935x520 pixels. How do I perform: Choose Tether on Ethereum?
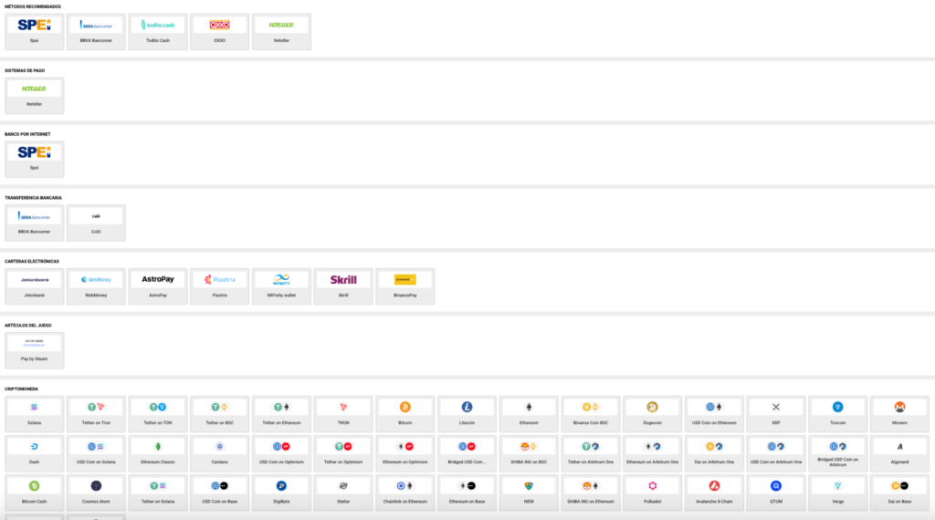[x=281, y=414]
